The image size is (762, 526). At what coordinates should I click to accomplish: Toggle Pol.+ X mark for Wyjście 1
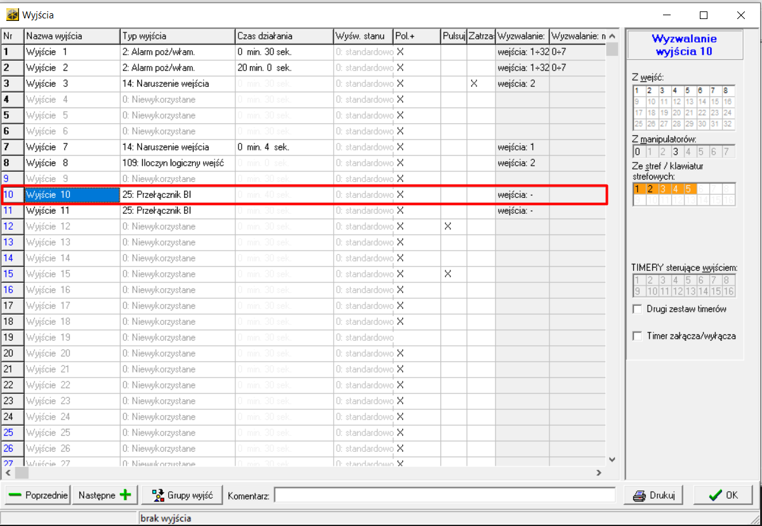tap(400, 52)
